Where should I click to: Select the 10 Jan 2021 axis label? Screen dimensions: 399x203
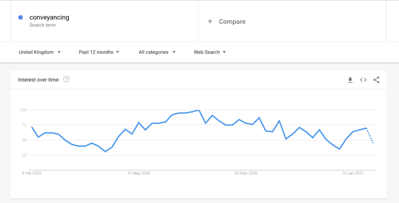point(353,173)
